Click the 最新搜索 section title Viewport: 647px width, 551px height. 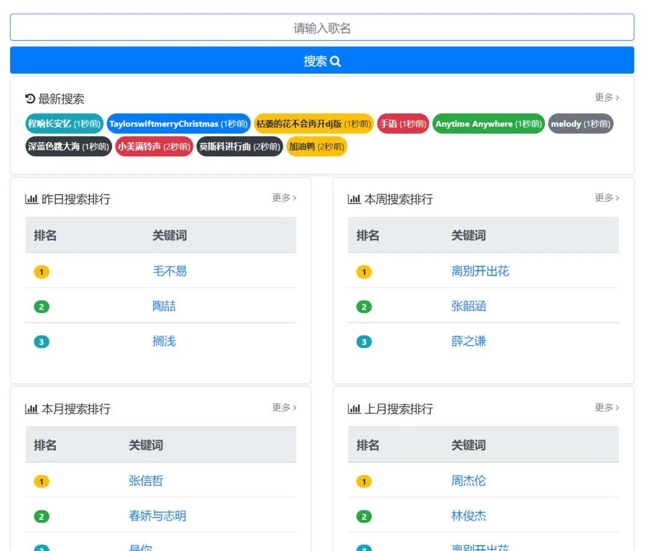(61, 99)
